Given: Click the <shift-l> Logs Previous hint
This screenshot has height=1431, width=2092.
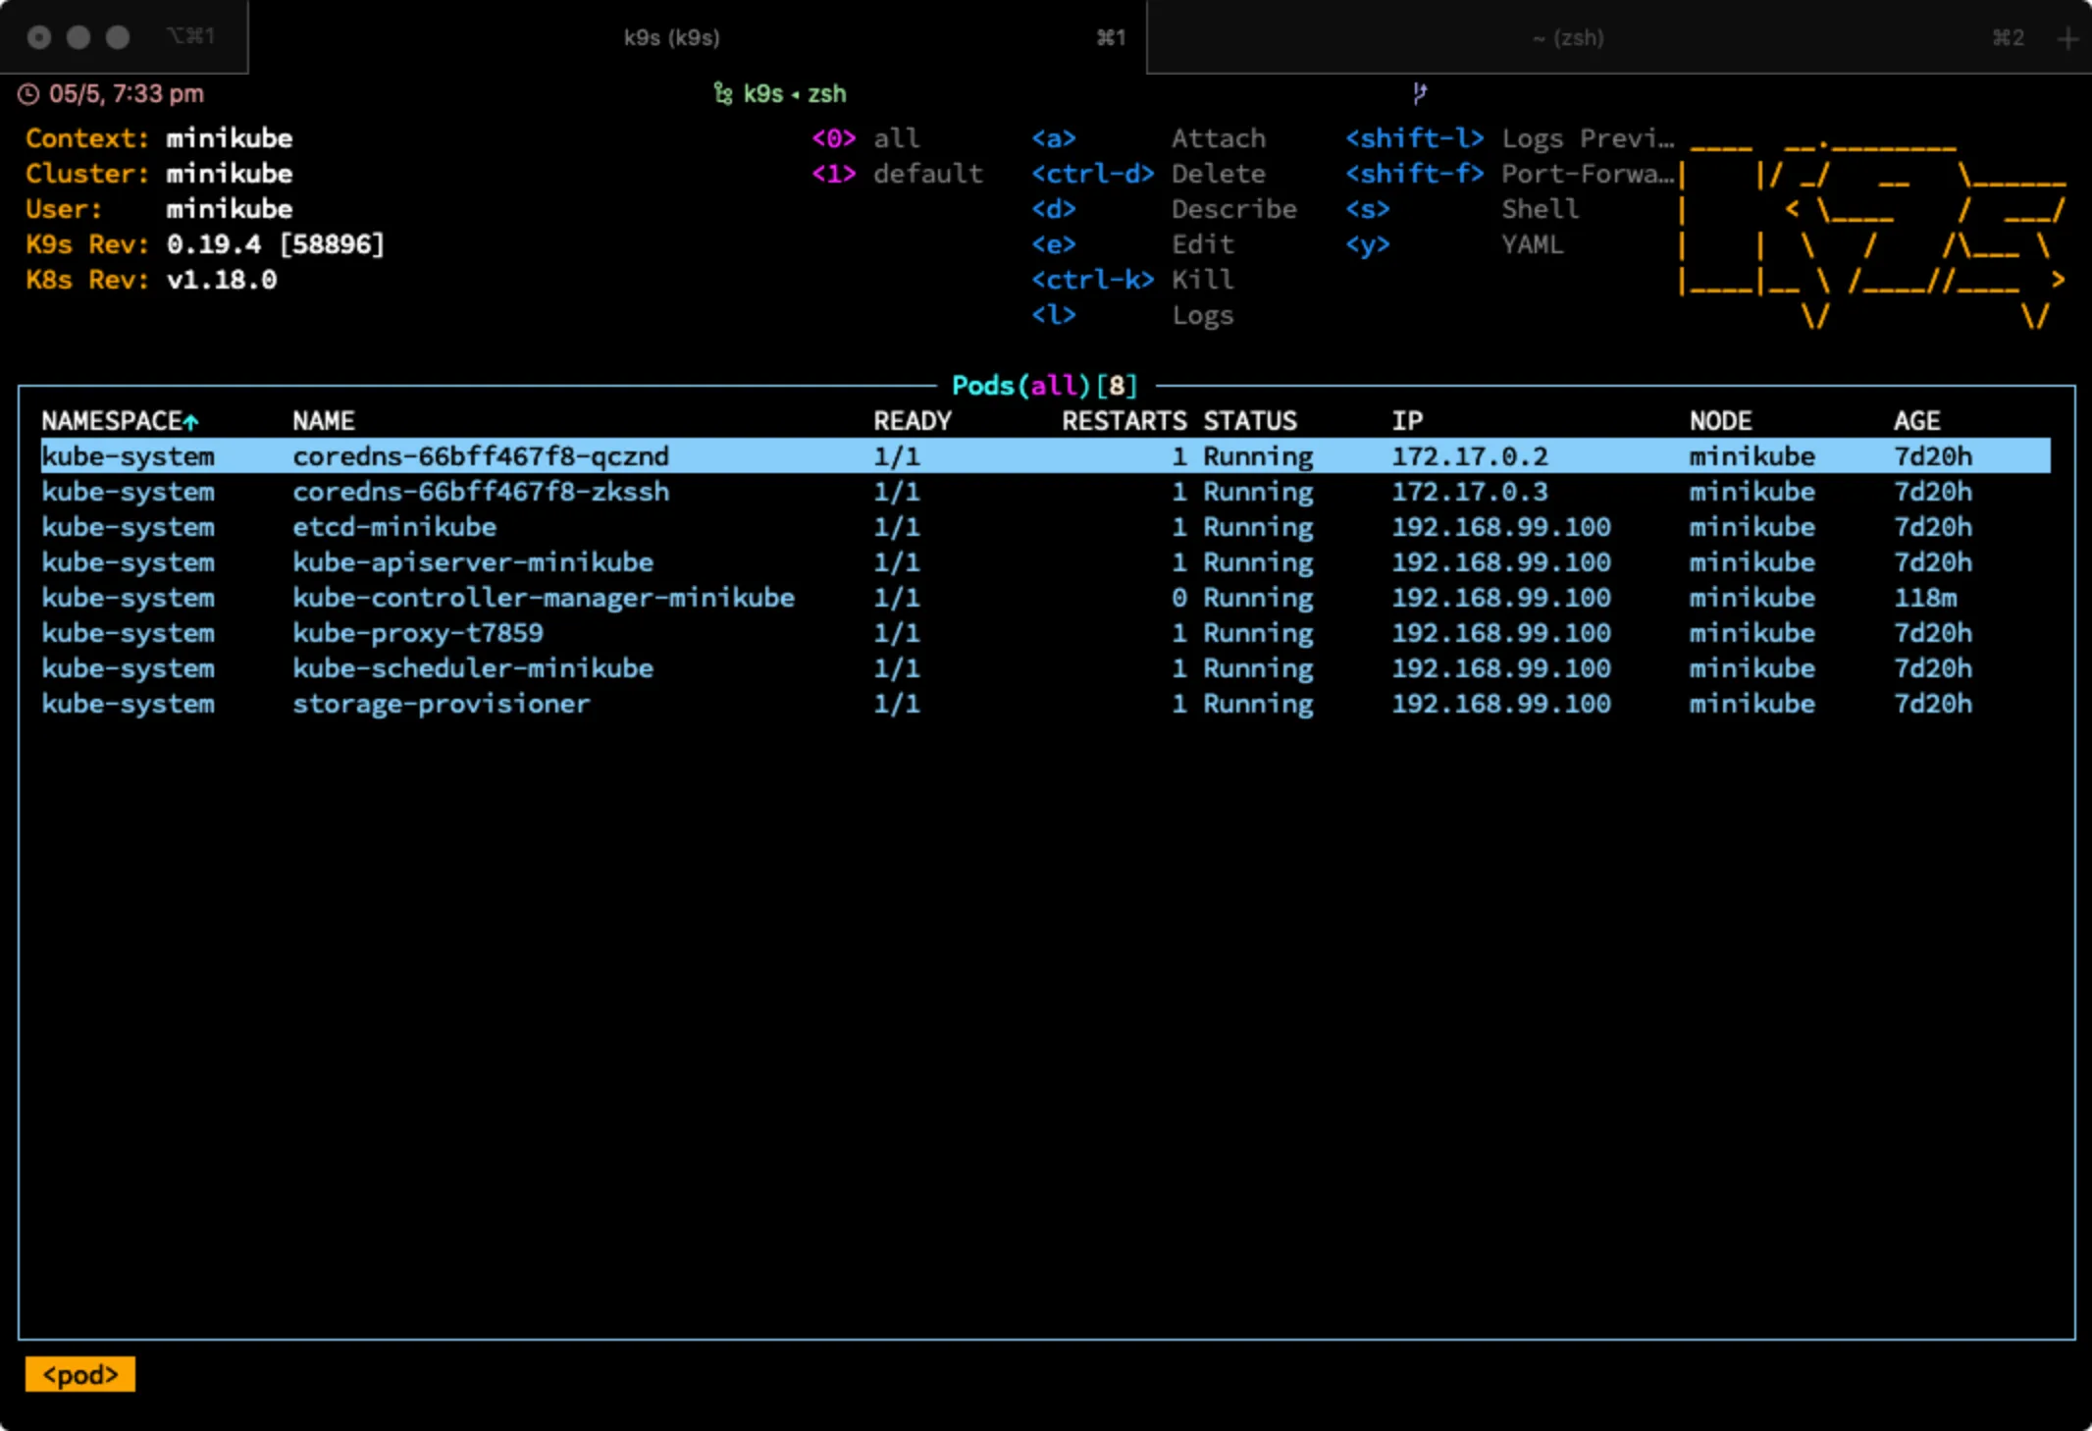Looking at the screenshot, I should (x=1509, y=138).
